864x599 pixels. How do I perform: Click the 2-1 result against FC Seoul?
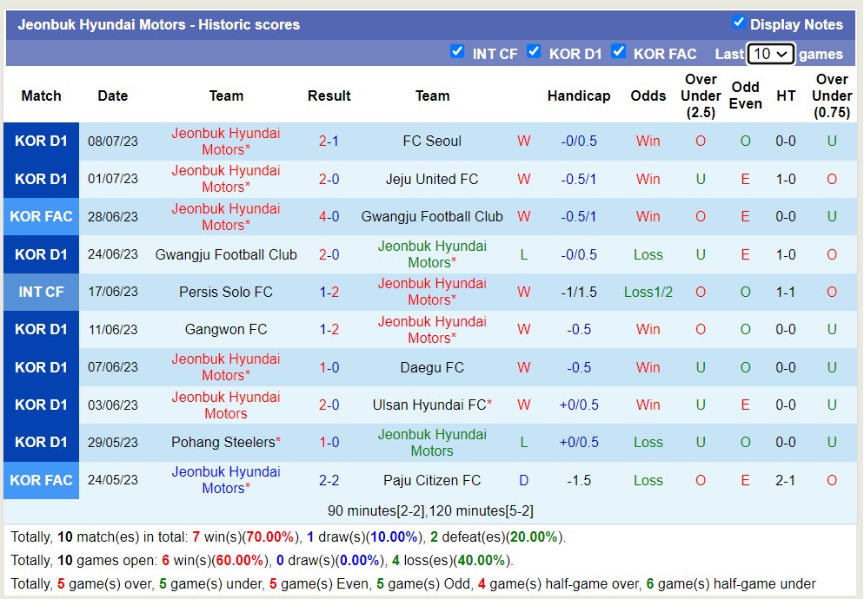[329, 142]
